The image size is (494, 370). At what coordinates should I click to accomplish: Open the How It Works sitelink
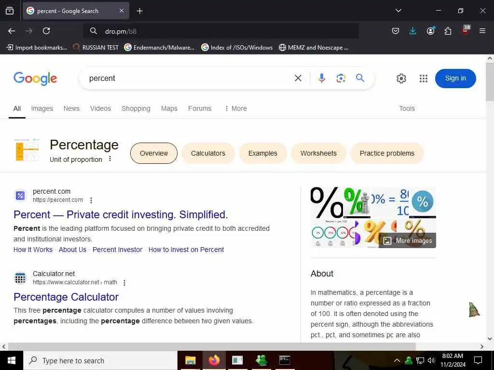point(33,250)
